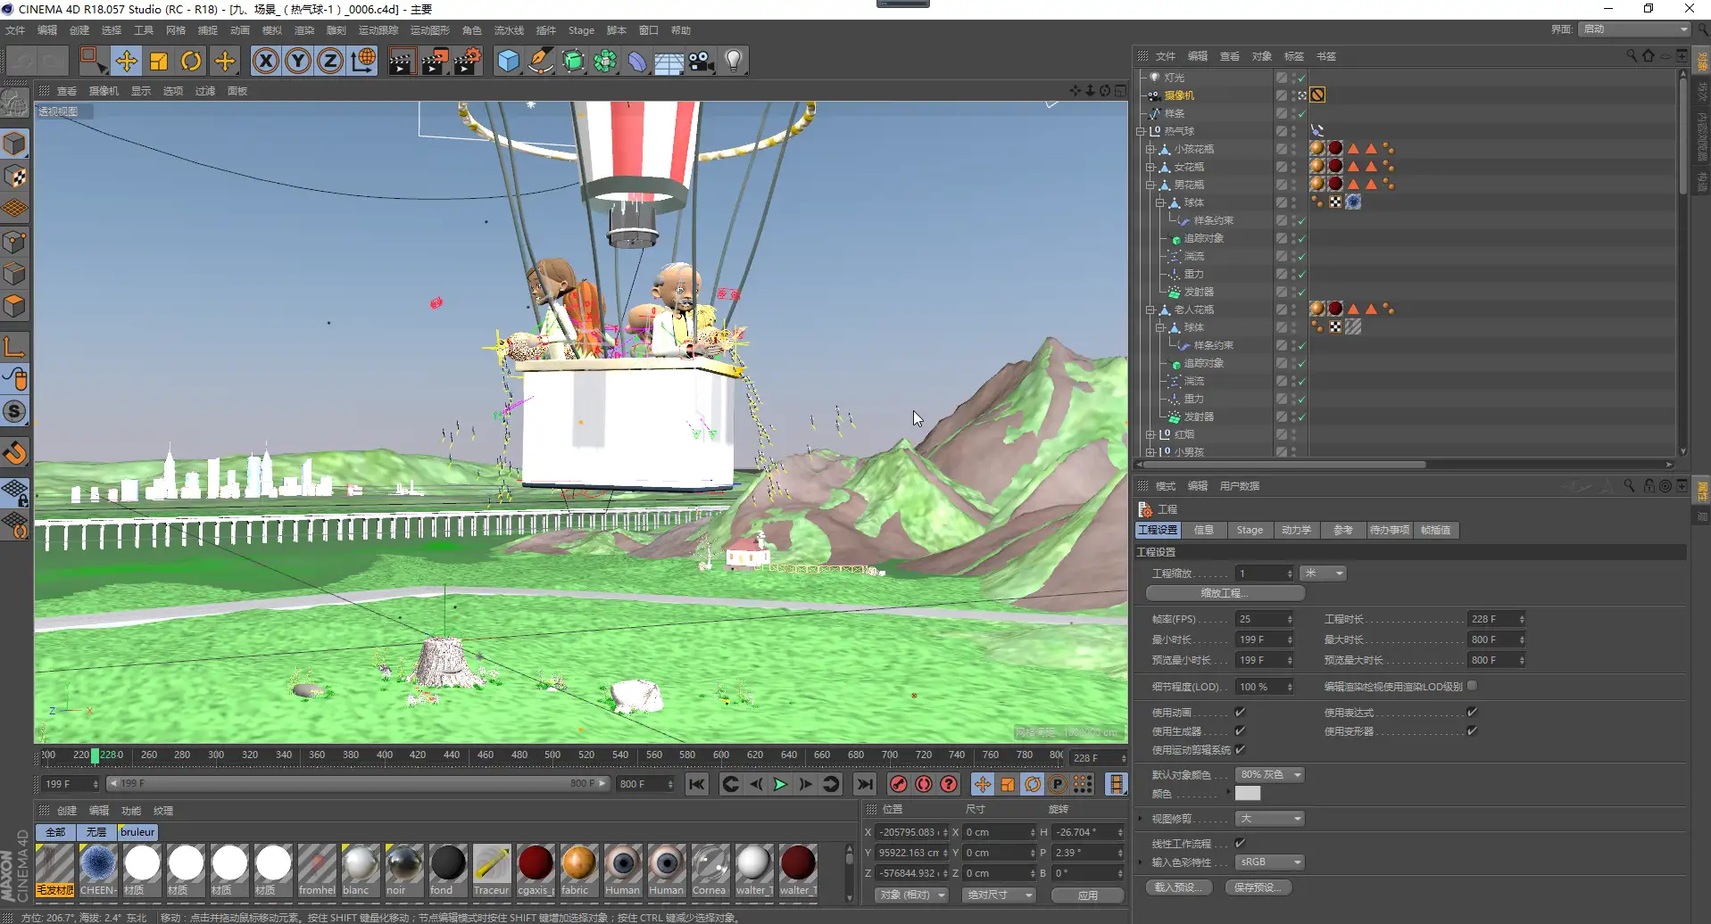Toggle the 线性工作流程 checkbox
This screenshot has width=1711, height=924.
[1240, 843]
